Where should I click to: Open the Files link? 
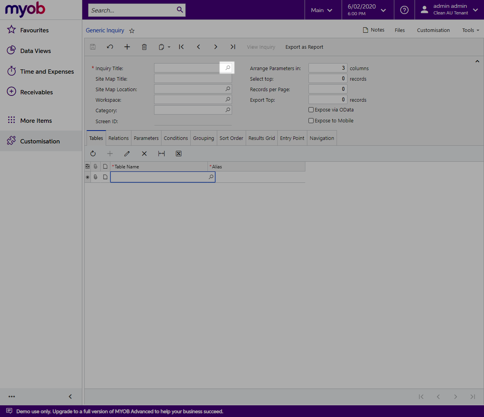(x=400, y=30)
